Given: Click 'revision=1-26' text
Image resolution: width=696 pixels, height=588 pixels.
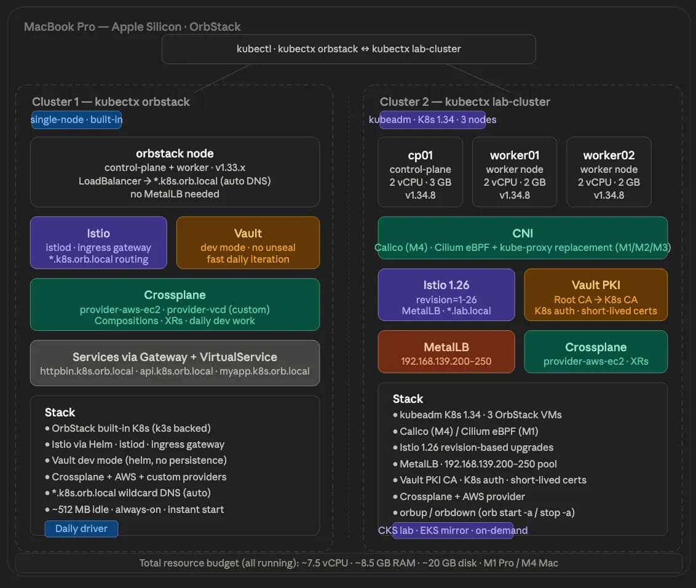Looking at the screenshot, I should coord(446,300).
